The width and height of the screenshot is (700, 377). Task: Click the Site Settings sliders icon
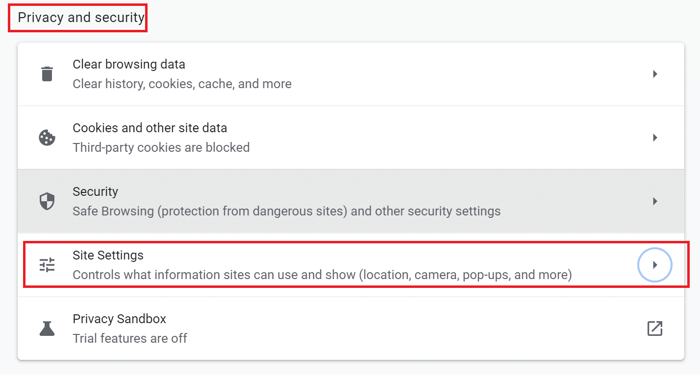point(47,265)
